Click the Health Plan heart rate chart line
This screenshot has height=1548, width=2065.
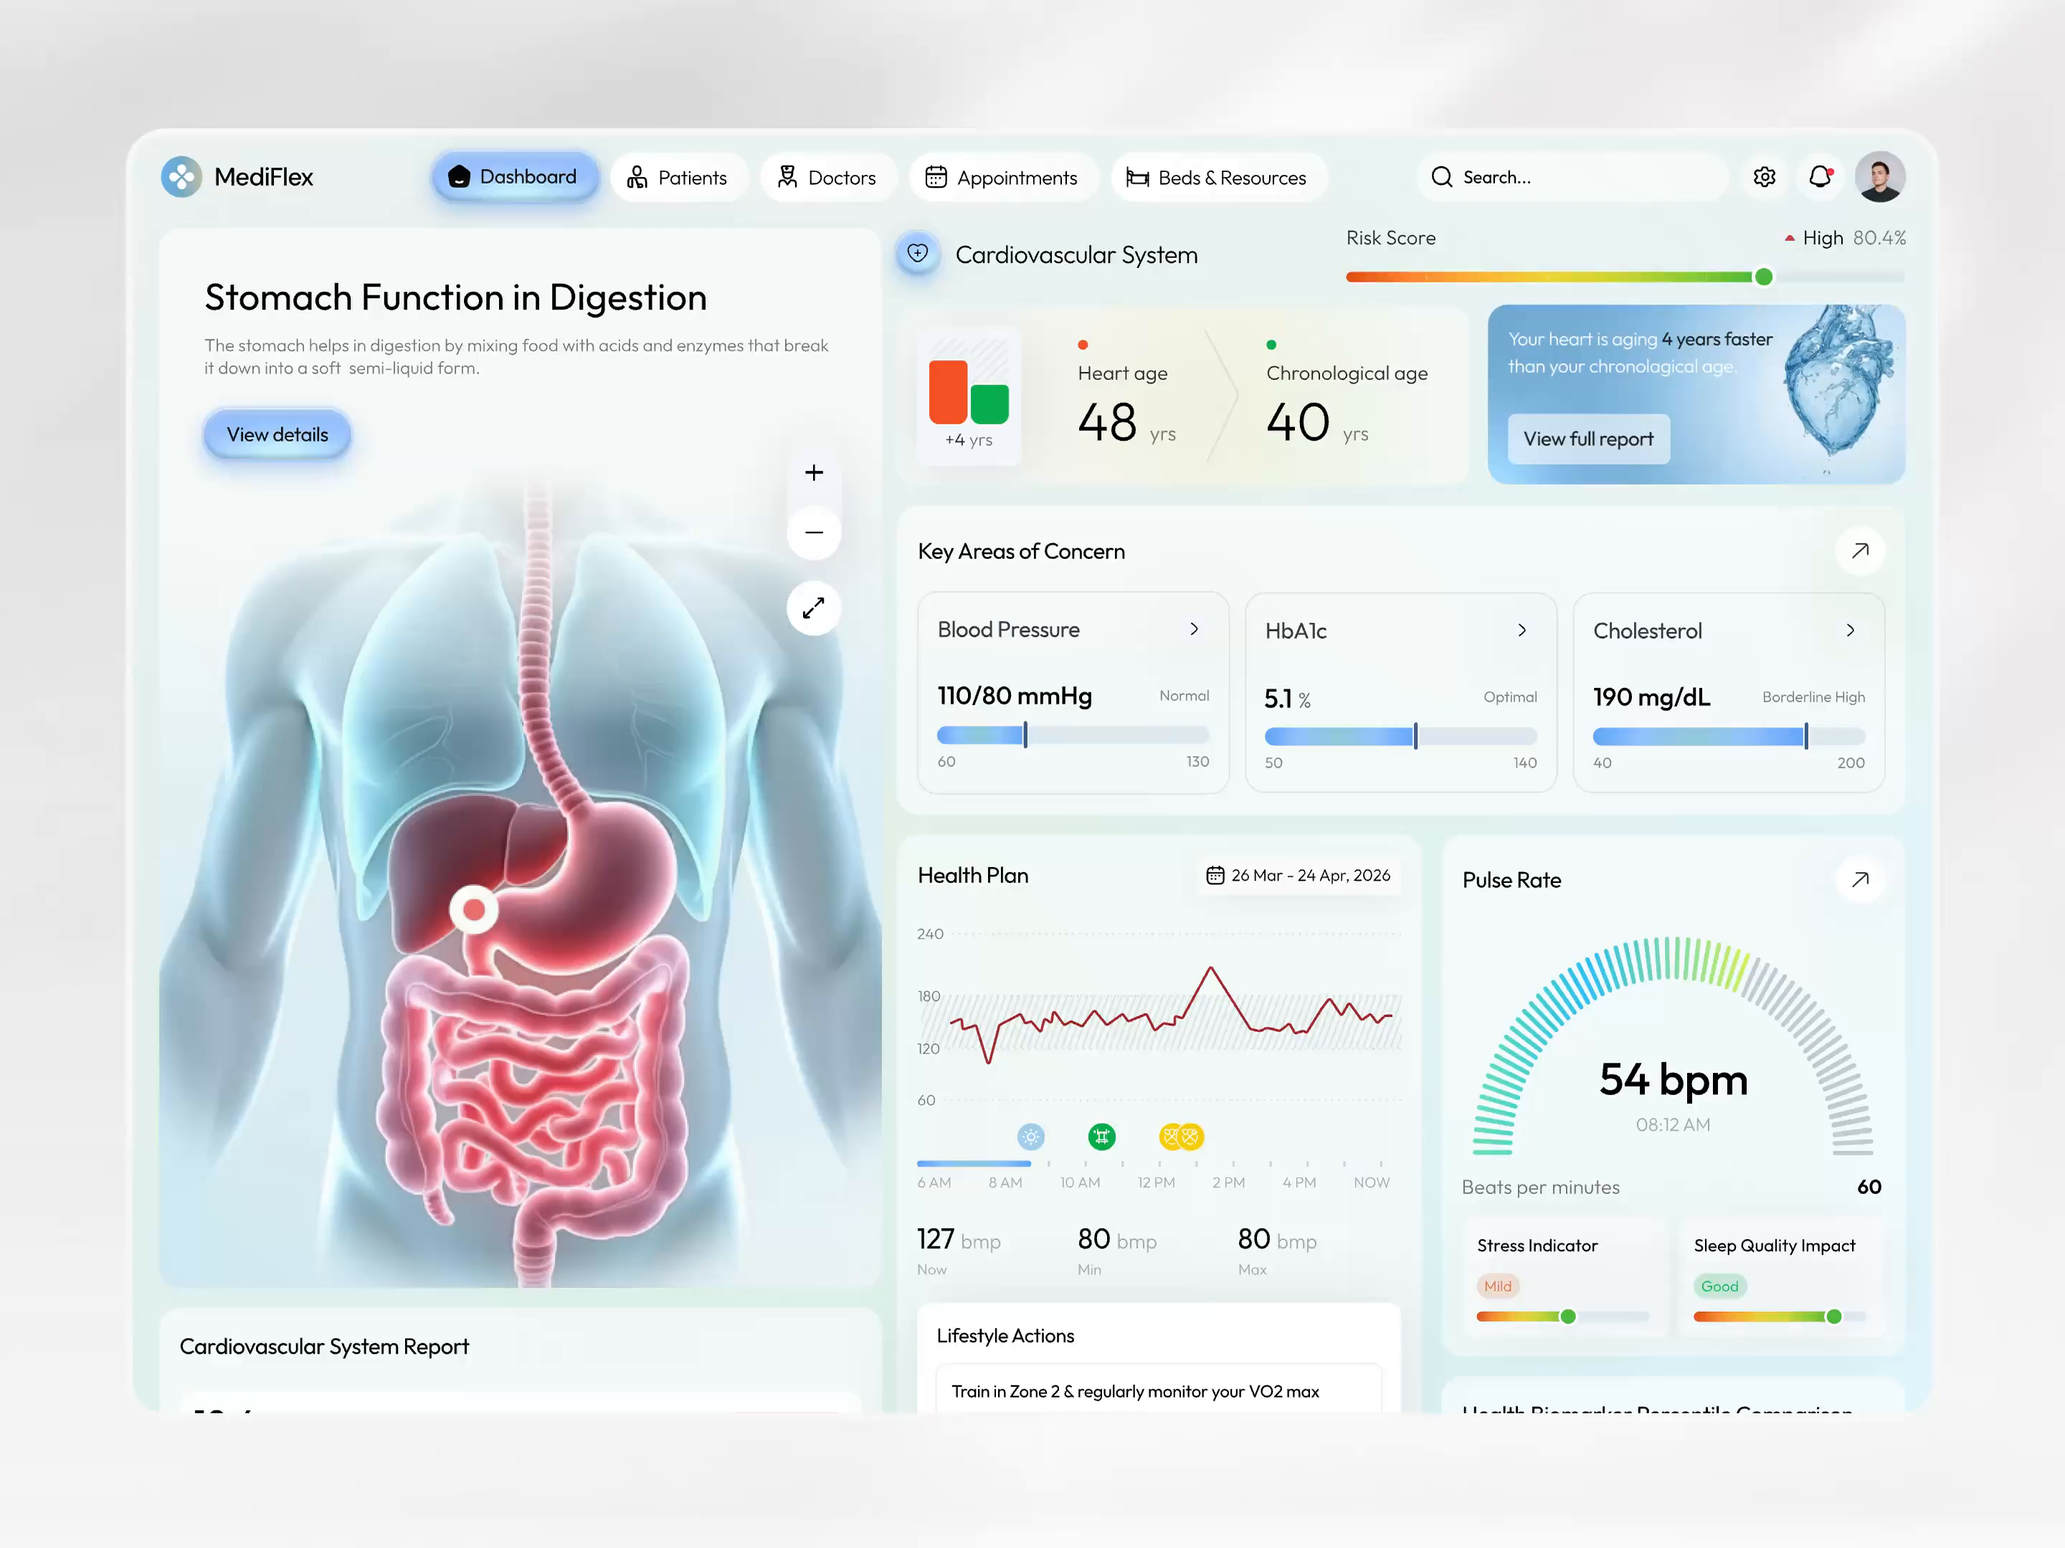point(1171,1016)
